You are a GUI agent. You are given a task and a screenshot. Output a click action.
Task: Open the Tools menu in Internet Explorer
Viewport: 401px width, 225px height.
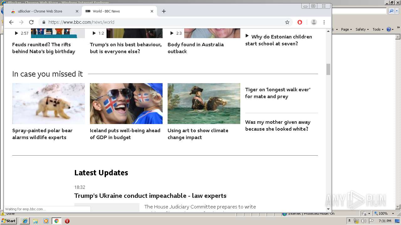[378, 29]
